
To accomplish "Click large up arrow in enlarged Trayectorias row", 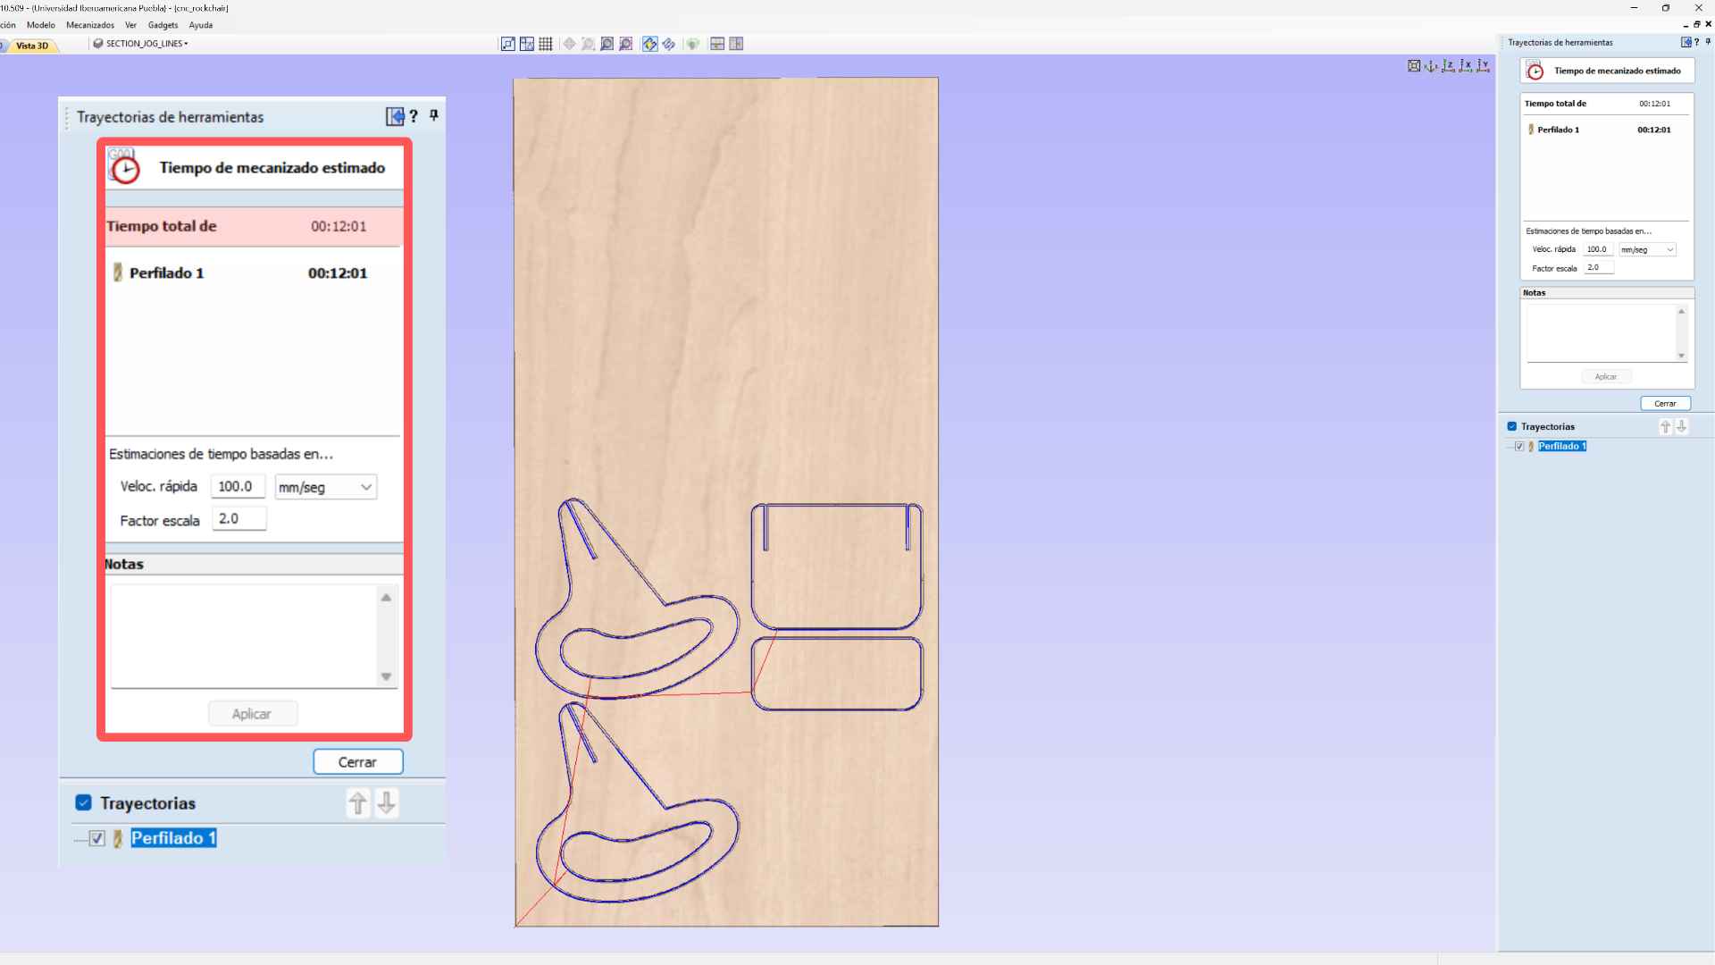I will pyautogui.click(x=357, y=803).
